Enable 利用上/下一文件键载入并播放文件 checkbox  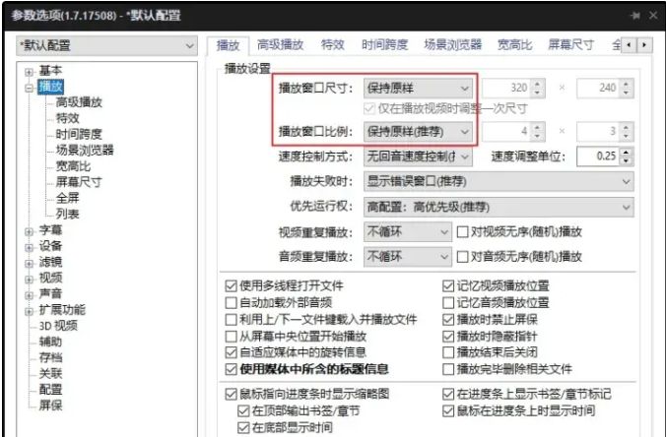(x=232, y=320)
